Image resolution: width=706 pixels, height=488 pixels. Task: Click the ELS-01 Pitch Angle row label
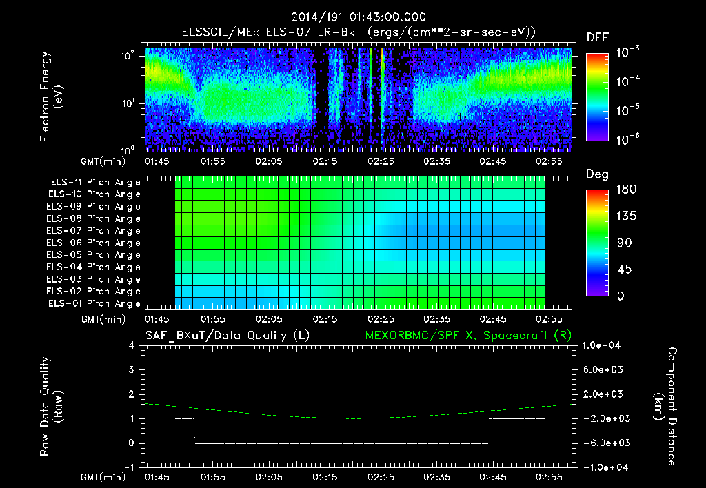point(94,303)
